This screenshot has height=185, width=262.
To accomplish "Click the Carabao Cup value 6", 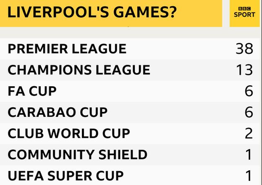I will [x=249, y=112].
